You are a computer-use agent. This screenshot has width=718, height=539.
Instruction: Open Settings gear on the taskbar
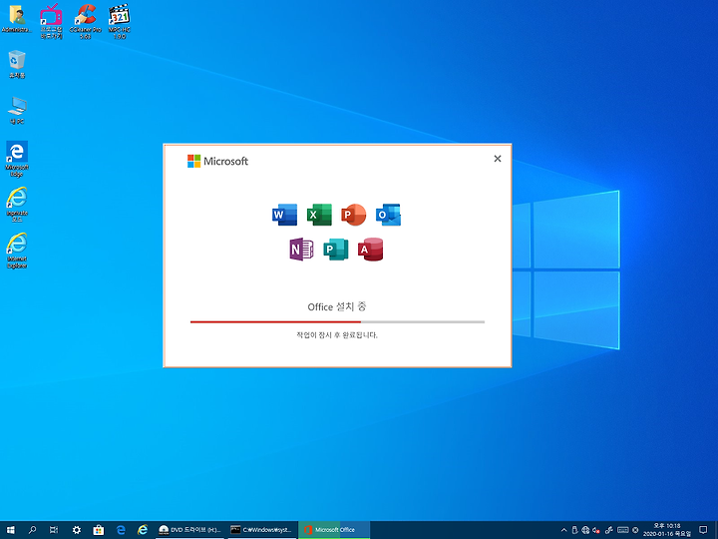[77, 530]
